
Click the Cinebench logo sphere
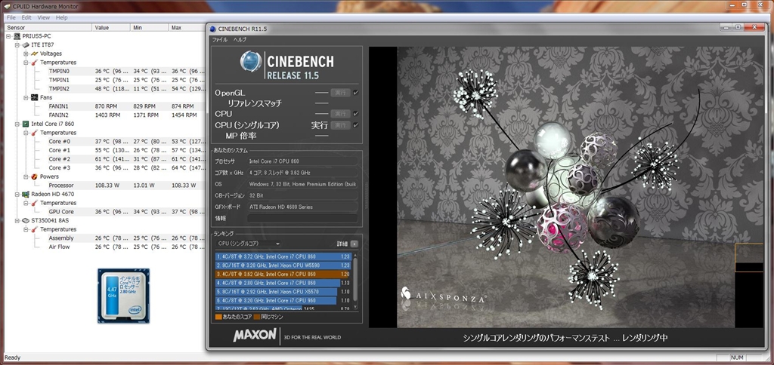[251, 62]
